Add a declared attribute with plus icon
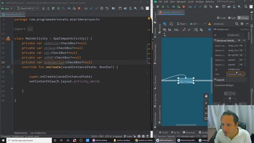This screenshot has height=143, width=254. coord(239,41)
